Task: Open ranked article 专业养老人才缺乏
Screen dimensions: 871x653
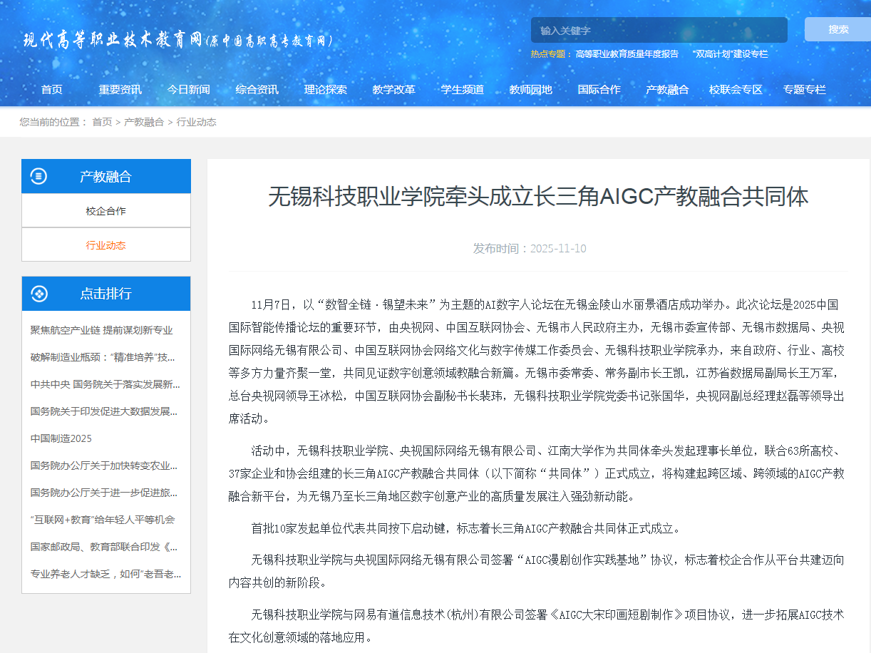Action: coord(105,574)
